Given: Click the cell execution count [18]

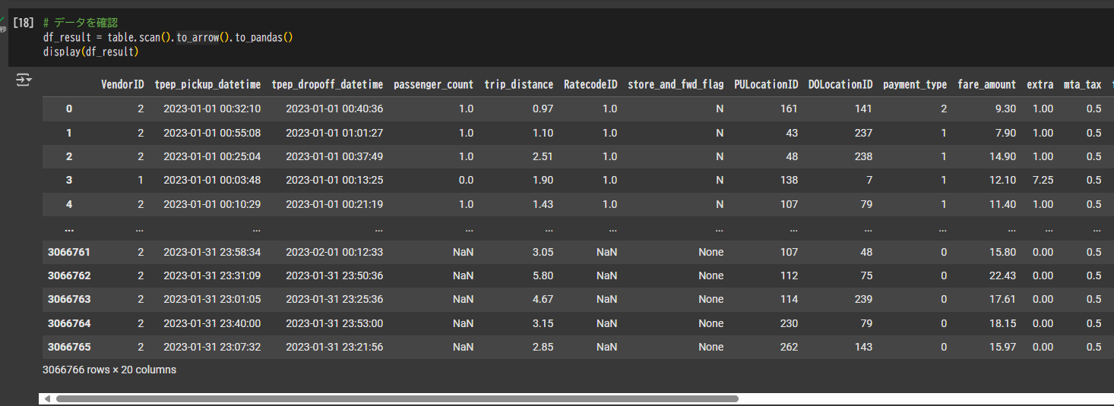Looking at the screenshot, I should pyautogui.click(x=24, y=23).
